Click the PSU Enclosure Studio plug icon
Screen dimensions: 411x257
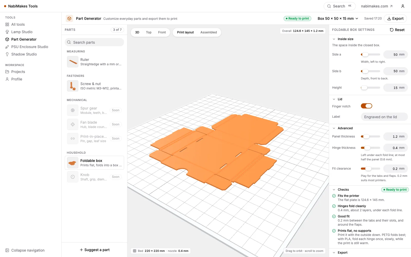coord(7,47)
